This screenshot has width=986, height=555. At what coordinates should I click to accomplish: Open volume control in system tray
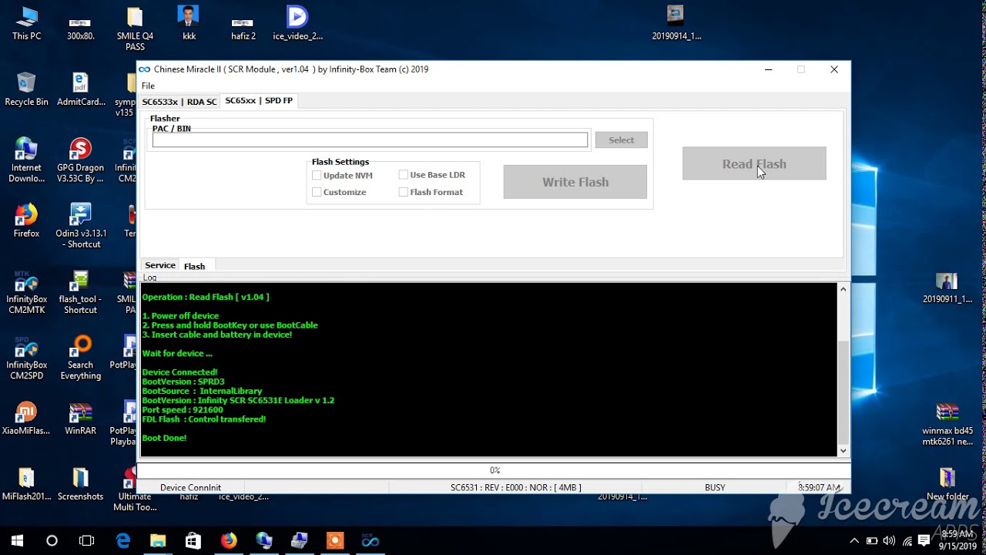coord(890,540)
